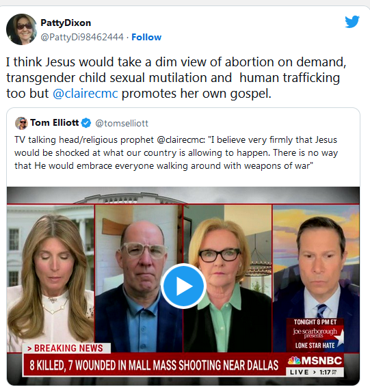Click the blue Twitter bird logo
Image resolution: width=370 pixels, height=391 pixels.
[x=352, y=22]
